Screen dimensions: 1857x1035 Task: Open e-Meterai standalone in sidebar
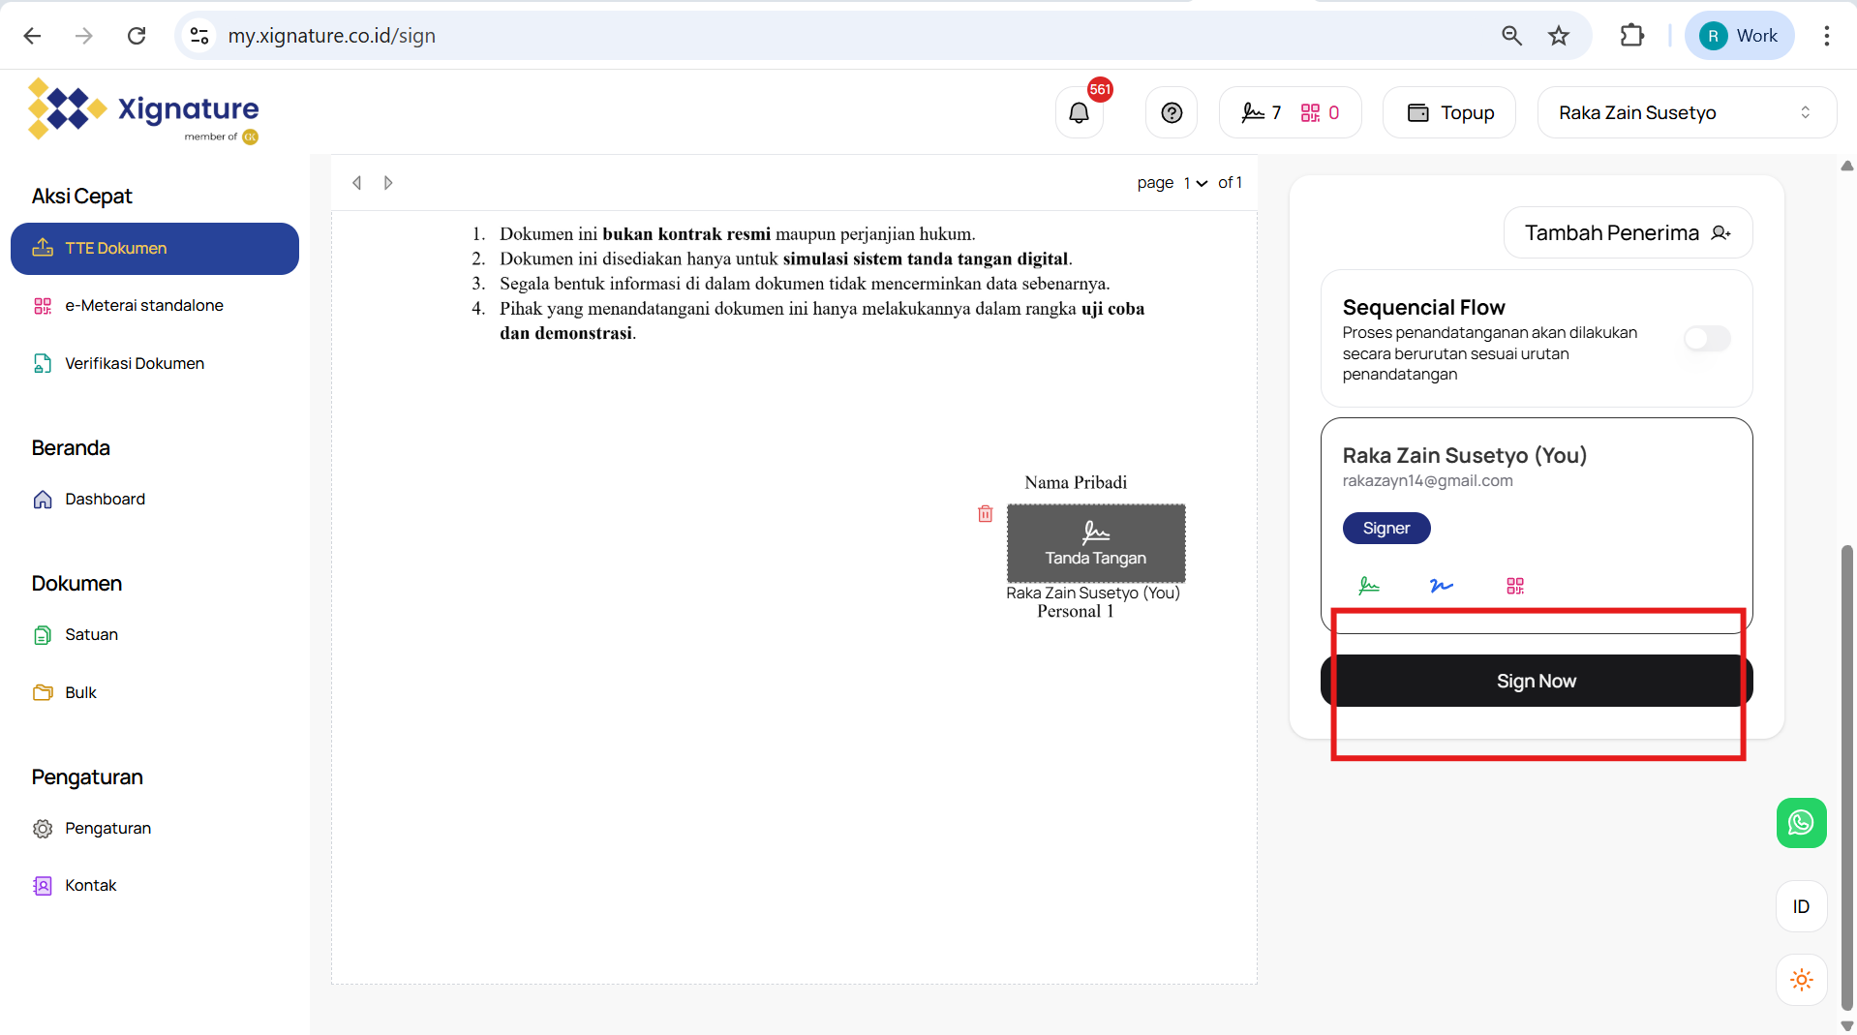[143, 306]
